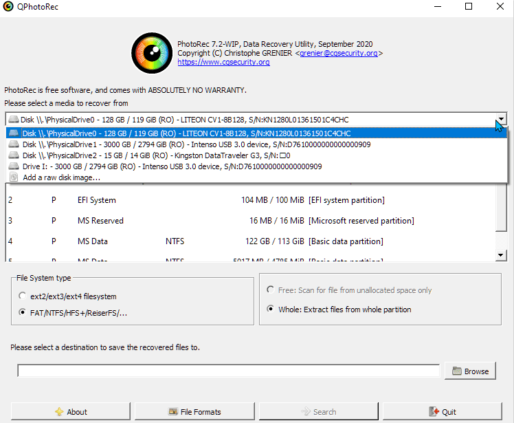Open the File Formats dialog
This screenshot has width=514, height=423.
tap(194, 411)
